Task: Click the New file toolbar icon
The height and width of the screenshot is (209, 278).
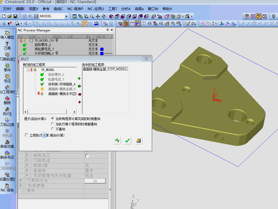Action: [4, 16]
